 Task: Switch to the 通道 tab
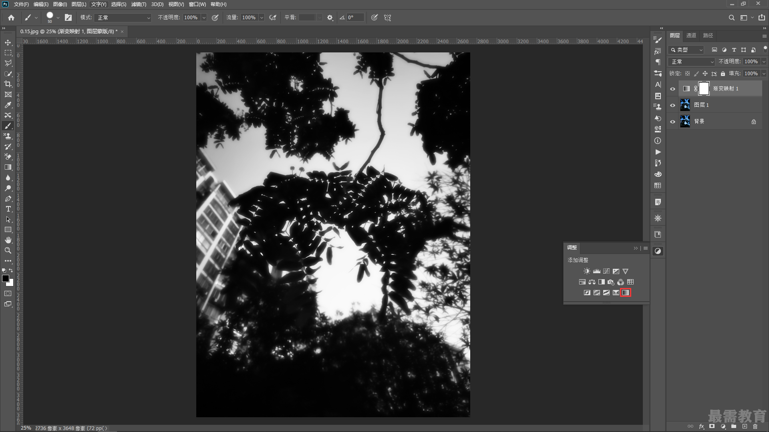[x=691, y=36]
